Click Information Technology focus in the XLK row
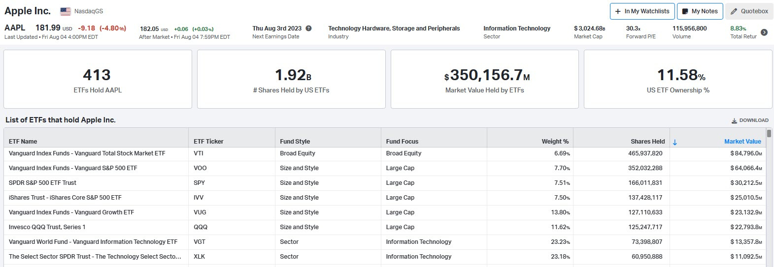The image size is (774, 267). (419, 257)
